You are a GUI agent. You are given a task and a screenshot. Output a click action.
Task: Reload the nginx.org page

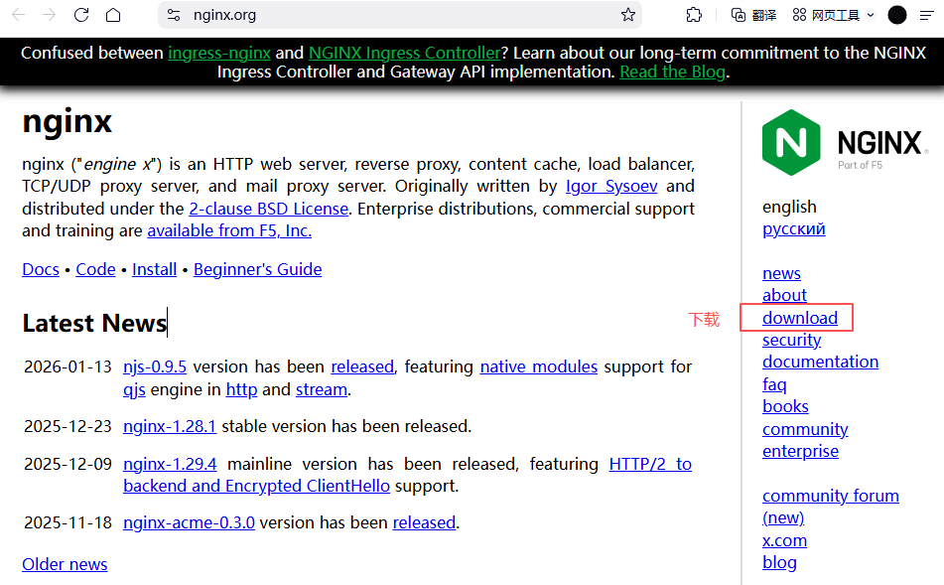(81, 15)
